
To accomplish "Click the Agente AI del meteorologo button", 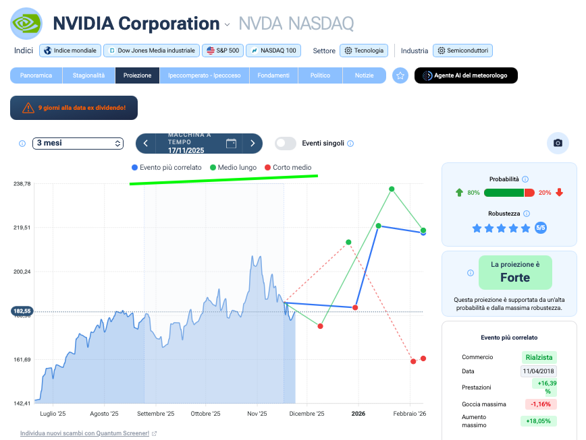I will pos(466,75).
